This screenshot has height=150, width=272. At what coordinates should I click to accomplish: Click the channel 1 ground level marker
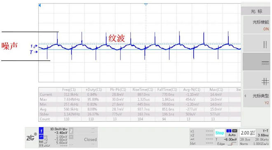(x=34, y=46)
